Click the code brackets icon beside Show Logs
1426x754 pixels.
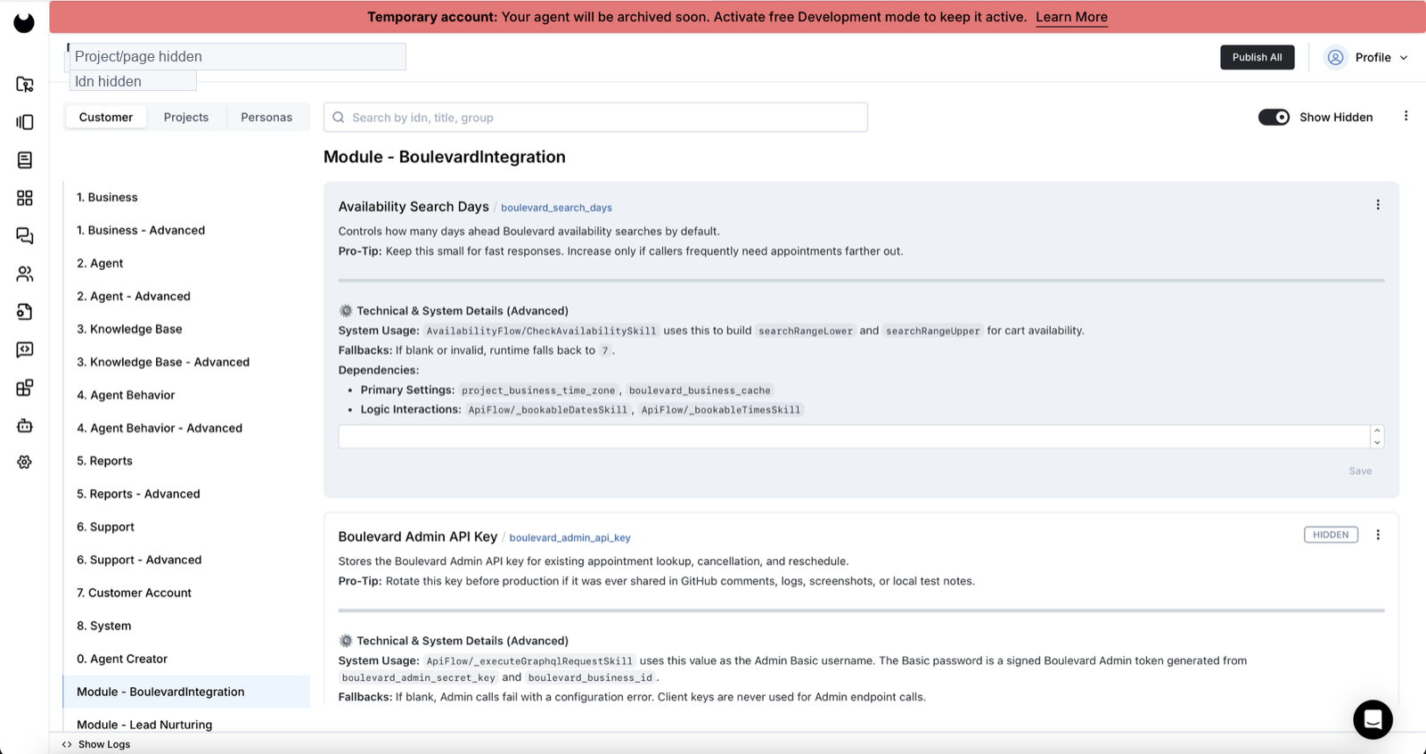[x=67, y=744]
